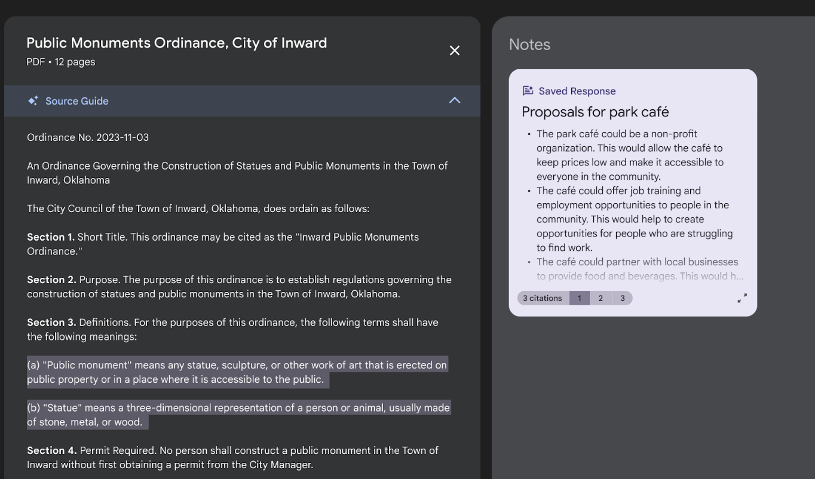Click the Section 2. Purpose paragraph
The image size is (815, 479).
tap(239, 287)
